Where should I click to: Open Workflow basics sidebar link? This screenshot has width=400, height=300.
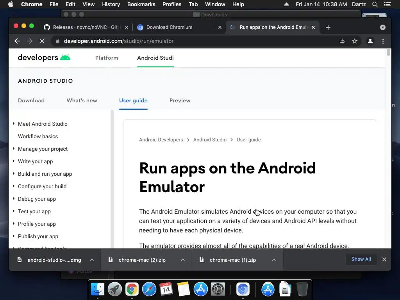[38, 136]
